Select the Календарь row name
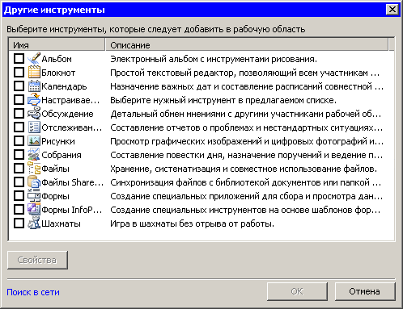Image resolution: width=403 pixels, height=309 pixels. tap(64, 86)
